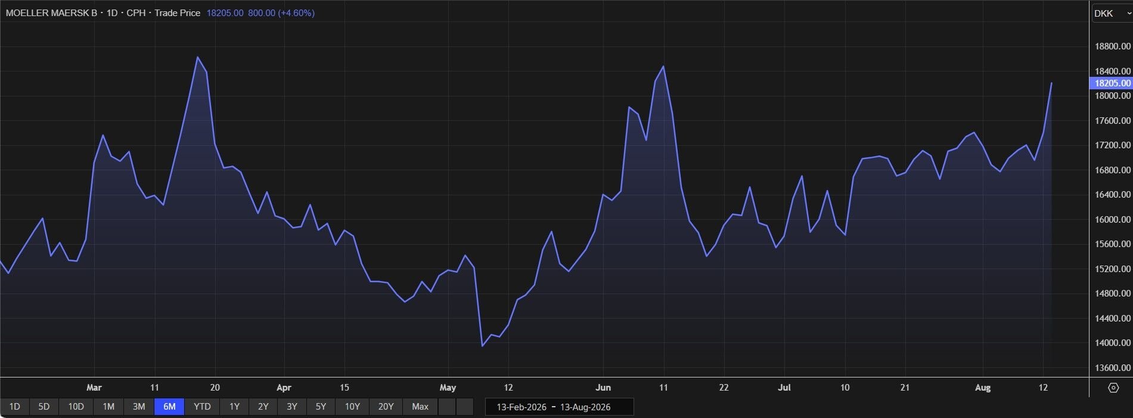Click the Aug label on time axis
Screen dimensions: 1133x418
tap(983, 388)
